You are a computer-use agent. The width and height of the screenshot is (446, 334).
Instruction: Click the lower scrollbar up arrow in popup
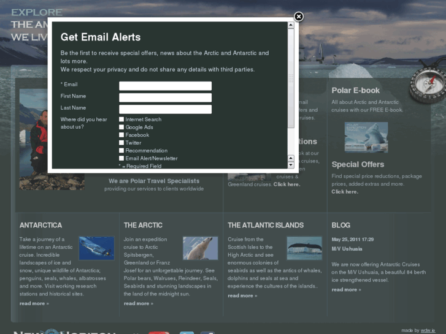291,158
